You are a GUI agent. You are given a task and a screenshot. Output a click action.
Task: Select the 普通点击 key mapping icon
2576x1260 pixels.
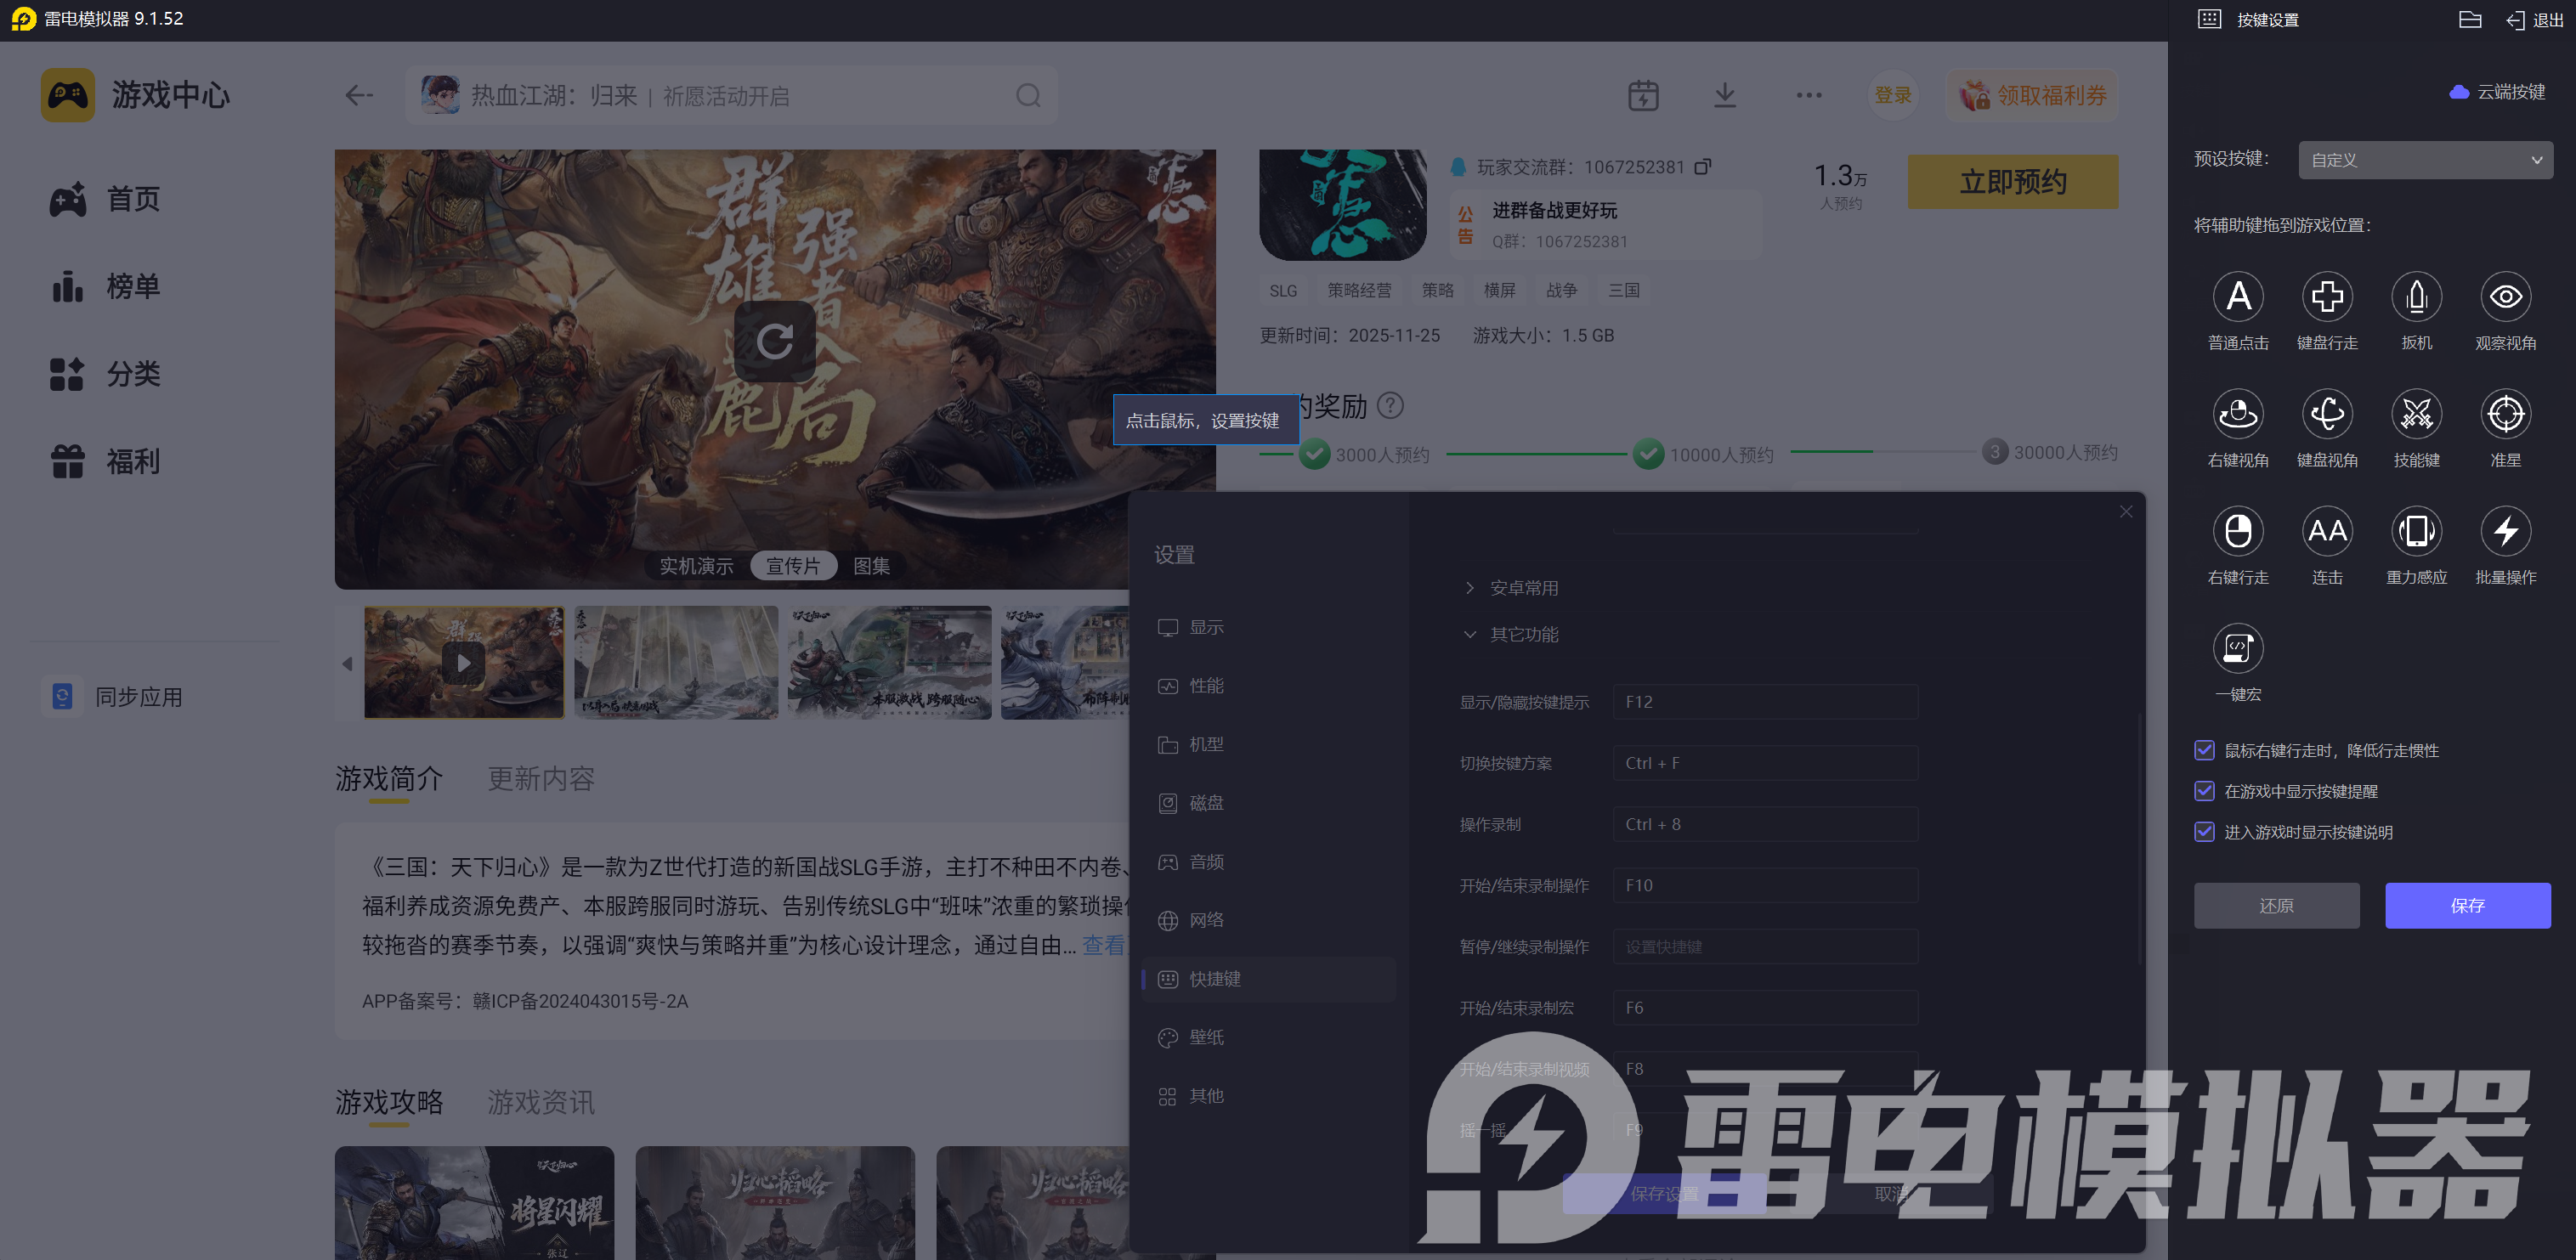[x=2237, y=297]
